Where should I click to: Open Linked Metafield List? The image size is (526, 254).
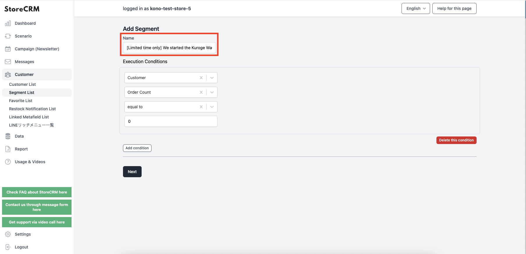click(x=37, y=117)
